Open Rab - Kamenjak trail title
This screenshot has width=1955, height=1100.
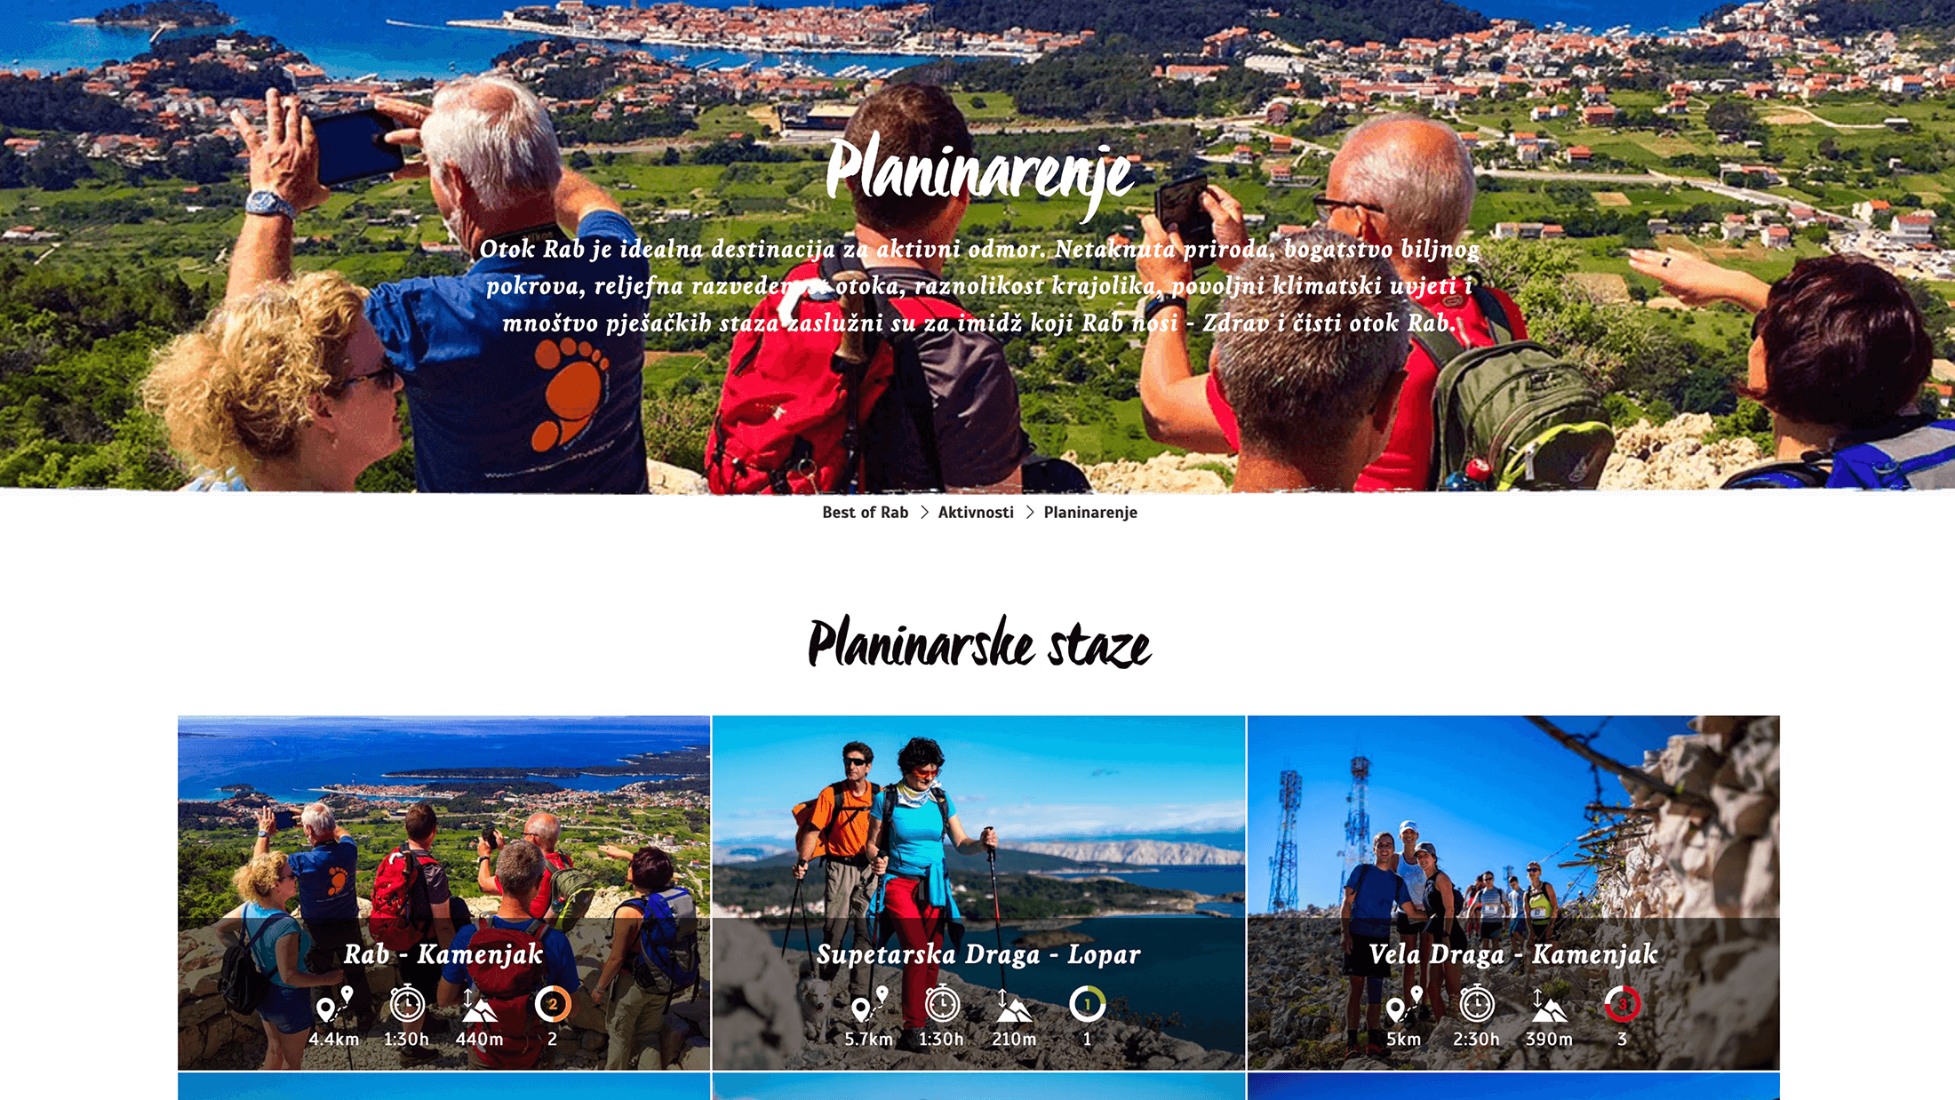(x=443, y=954)
